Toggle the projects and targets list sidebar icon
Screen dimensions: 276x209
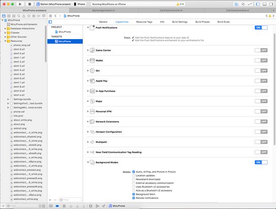[50, 22]
